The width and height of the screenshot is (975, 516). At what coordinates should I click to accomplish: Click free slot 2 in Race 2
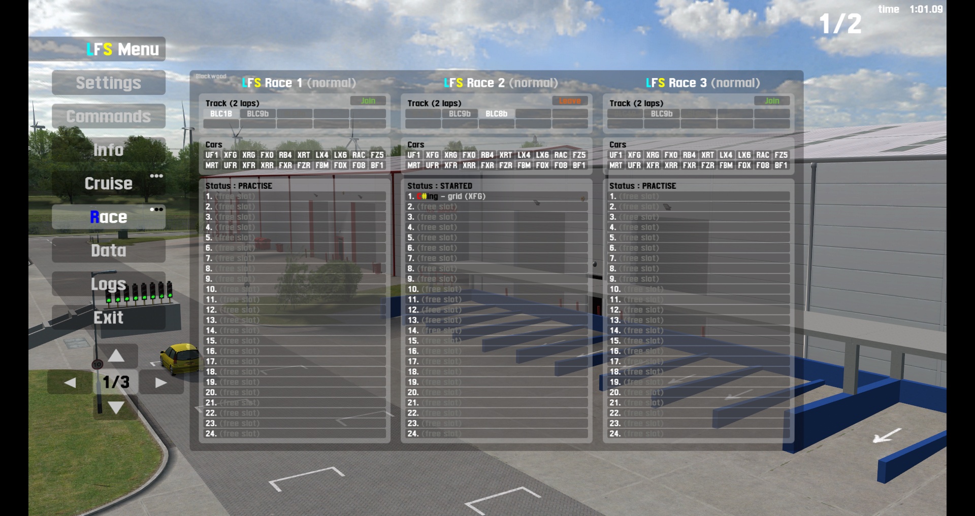[497, 207]
